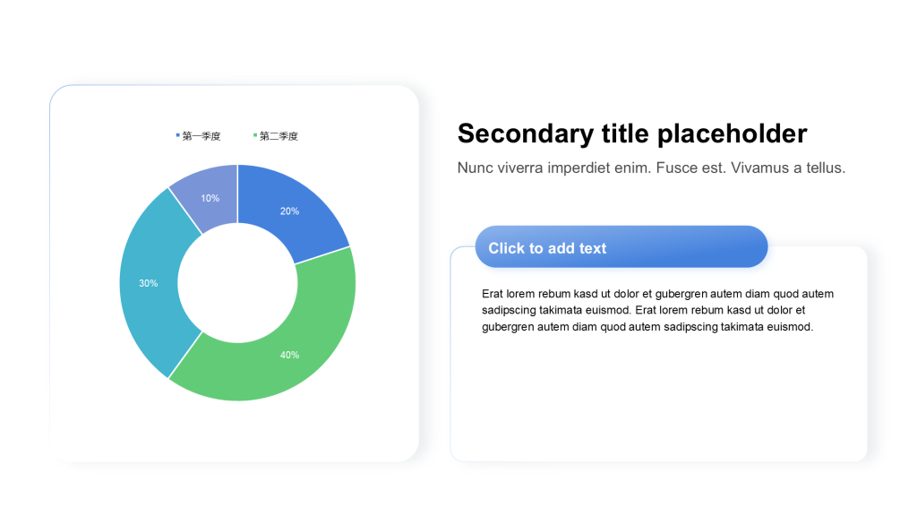
Task: Click the blue "Click to add text" pill
Action: coord(621,247)
